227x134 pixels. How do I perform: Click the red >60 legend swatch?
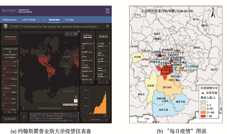[x=203, y=116]
